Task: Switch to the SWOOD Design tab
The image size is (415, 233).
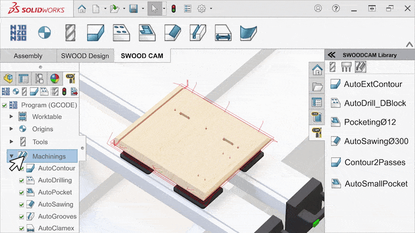Action: (x=85, y=56)
